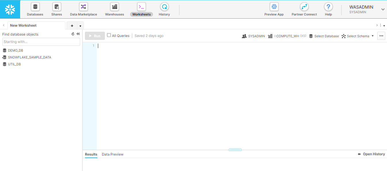Click the All Queries label text
Screen dimensions: 387x171
coord(121,36)
